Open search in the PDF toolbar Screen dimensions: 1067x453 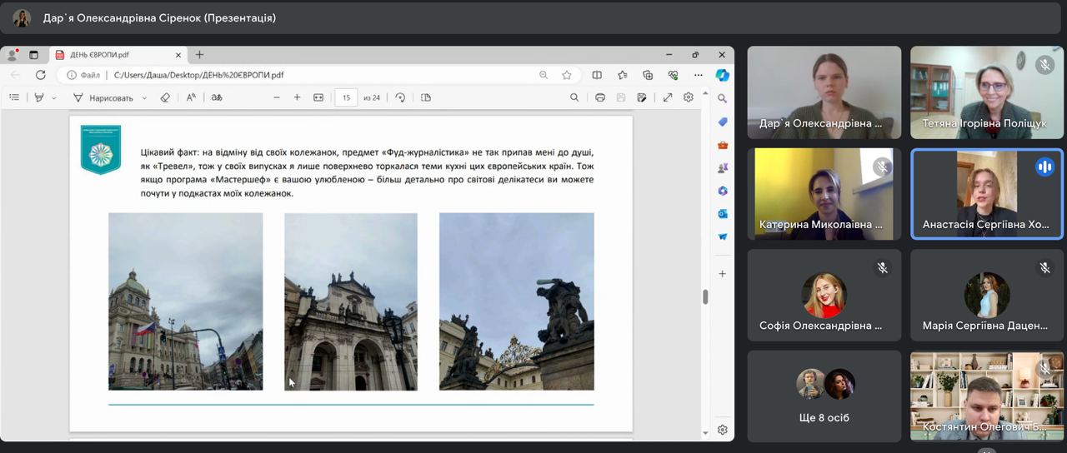[x=574, y=97]
